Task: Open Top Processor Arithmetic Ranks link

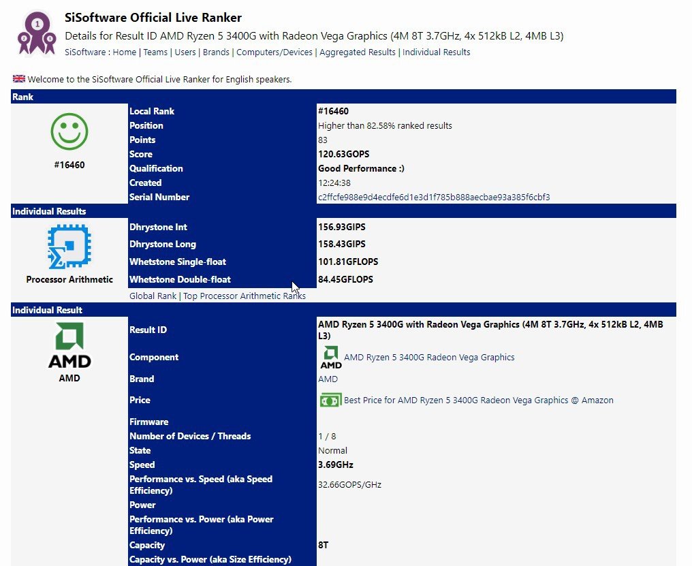Action: click(x=244, y=296)
